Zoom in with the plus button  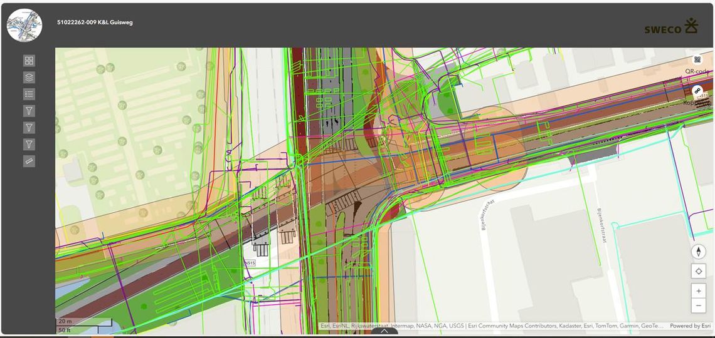pyautogui.click(x=698, y=290)
